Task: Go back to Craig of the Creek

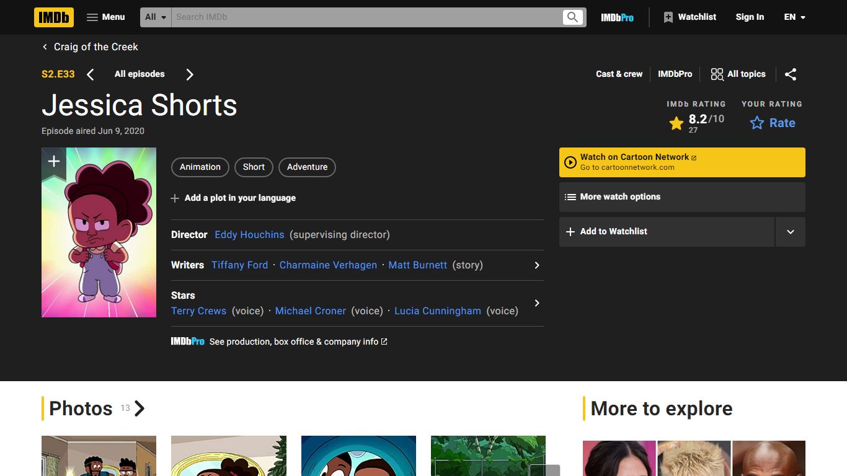Action: (x=90, y=47)
